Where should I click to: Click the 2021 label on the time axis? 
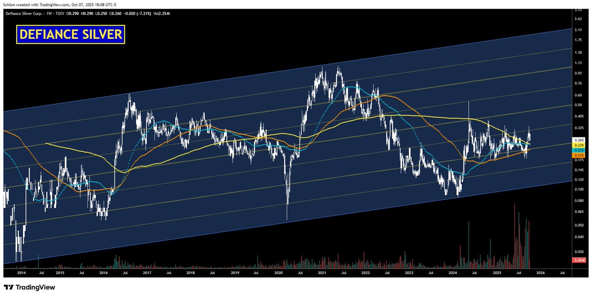tap(322, 272)
